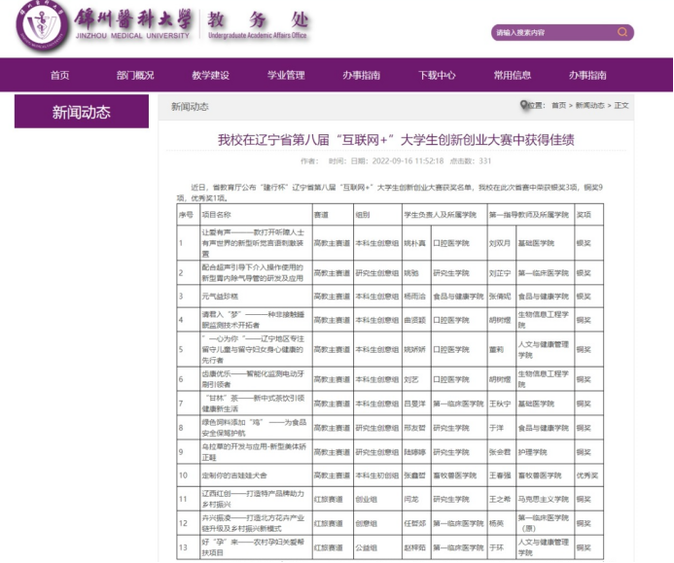Open the 部门概况 menu item
674x563 pixels.
click(135, 75)
